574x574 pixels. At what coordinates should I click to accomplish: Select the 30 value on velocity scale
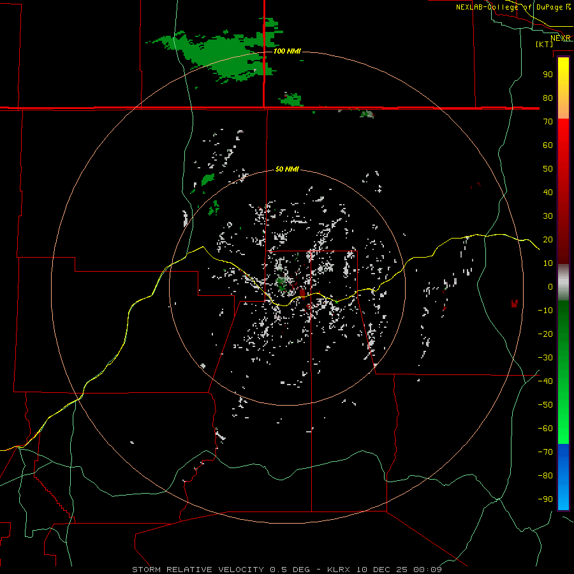(x=548, y=216)
